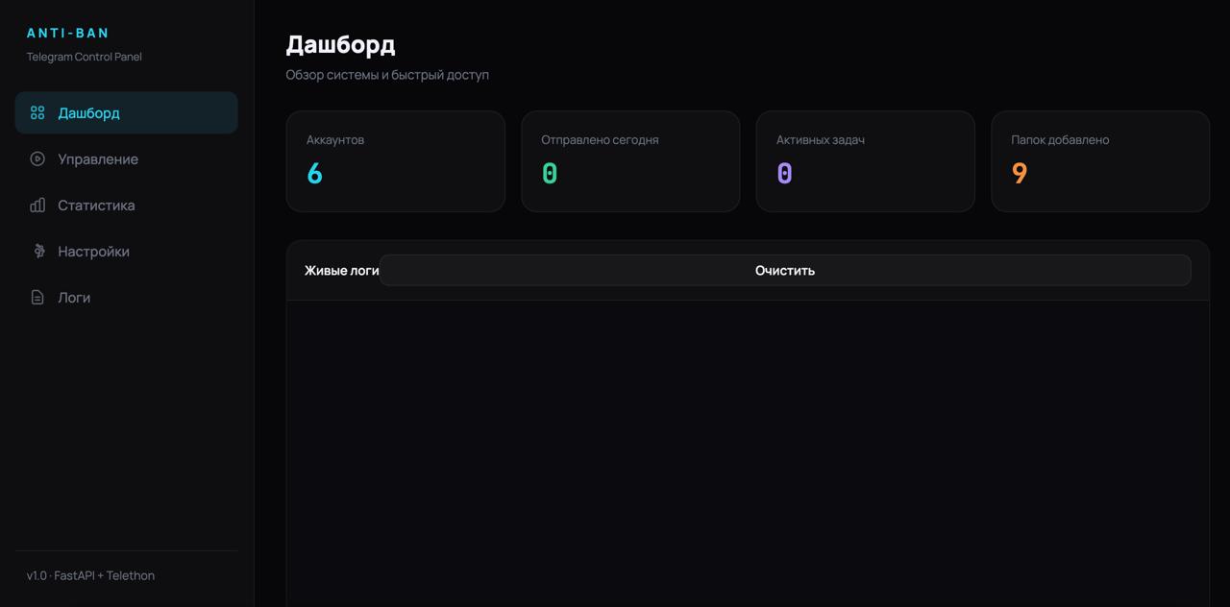Click the Настройки gear icon
The width and height of the screenshot is (1230, 607).
click(38, 251)
